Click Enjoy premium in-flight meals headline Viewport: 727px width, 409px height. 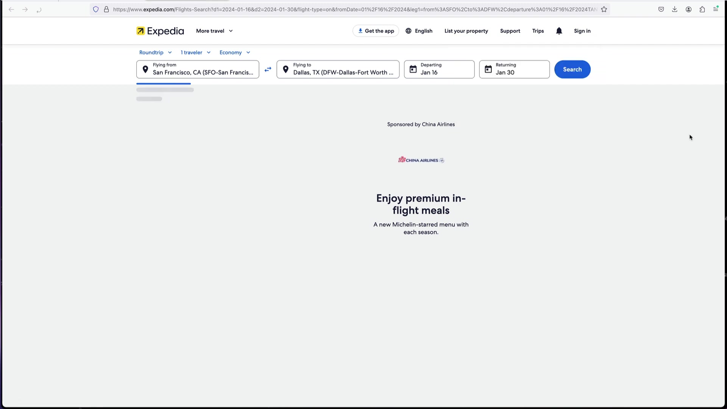click(x=421, y=204)
